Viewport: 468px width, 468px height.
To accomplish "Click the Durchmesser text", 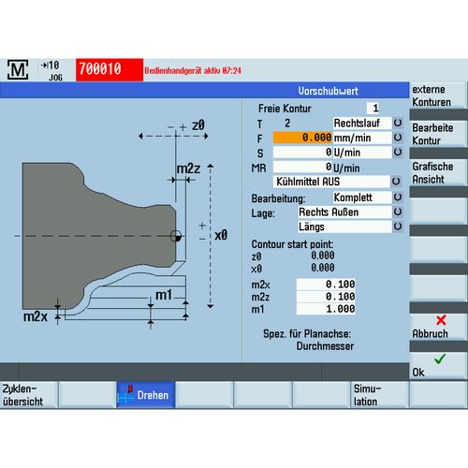I will (325, 346).
